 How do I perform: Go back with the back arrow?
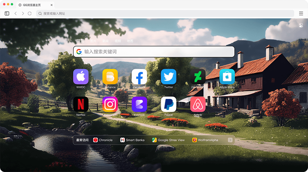click(15, 13)
